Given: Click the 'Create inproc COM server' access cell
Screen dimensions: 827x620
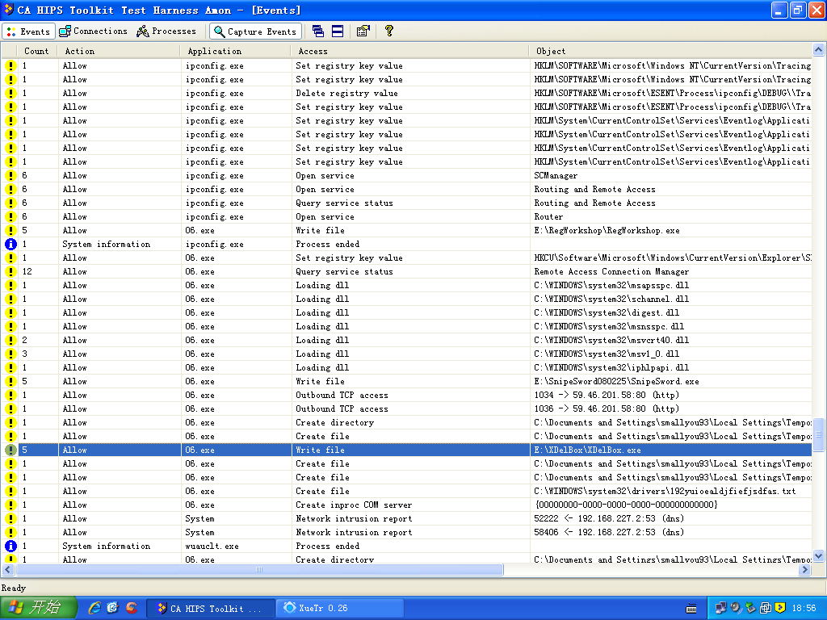Looking at the screenshot, I should coord(354,505).
